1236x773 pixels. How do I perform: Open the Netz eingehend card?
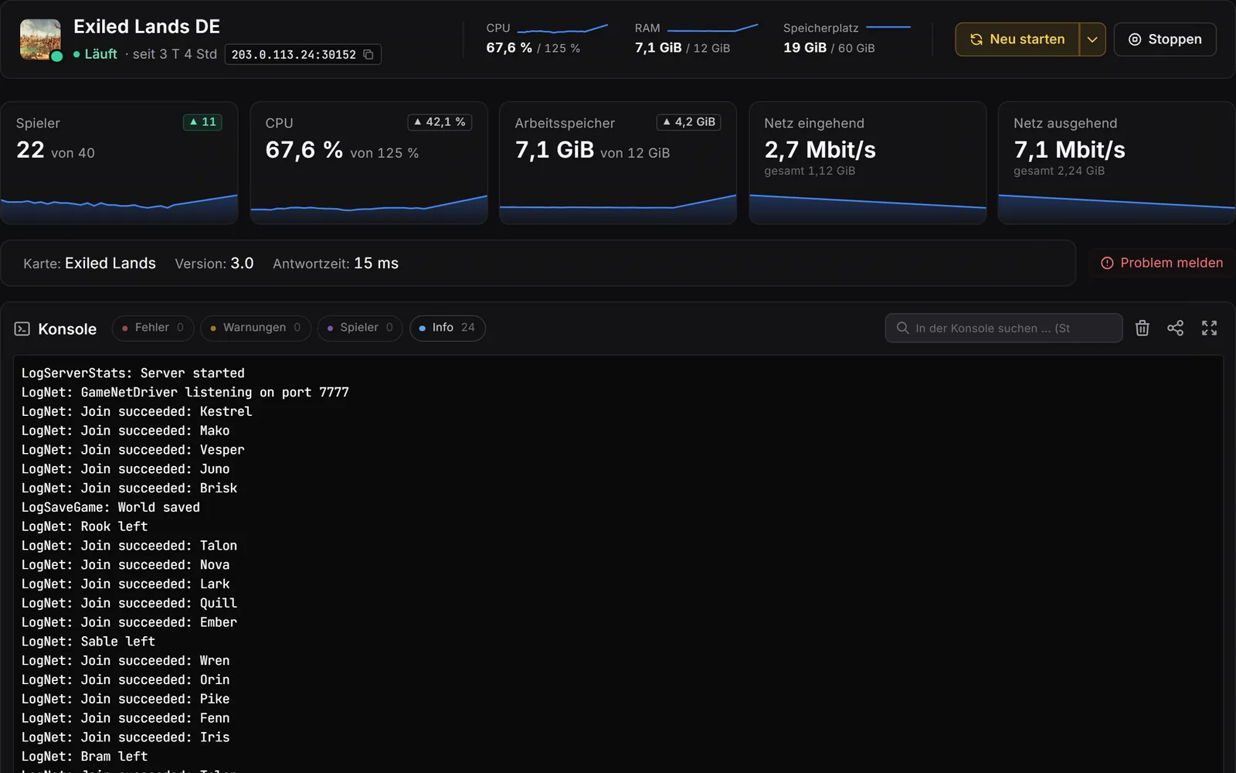click(868, 163)
